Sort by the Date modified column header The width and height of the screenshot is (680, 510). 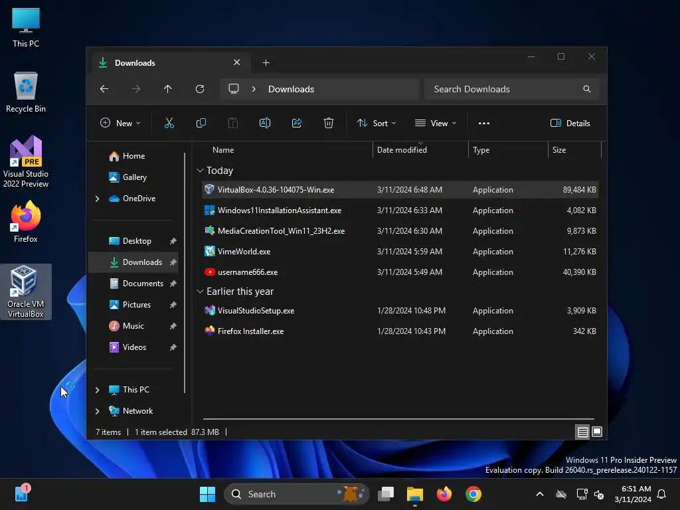pyautogui.click(x=420, y=150)
